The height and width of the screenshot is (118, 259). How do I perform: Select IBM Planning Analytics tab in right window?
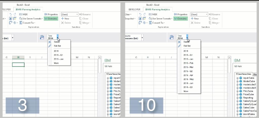pyautogui.click(x=158, y=9)
